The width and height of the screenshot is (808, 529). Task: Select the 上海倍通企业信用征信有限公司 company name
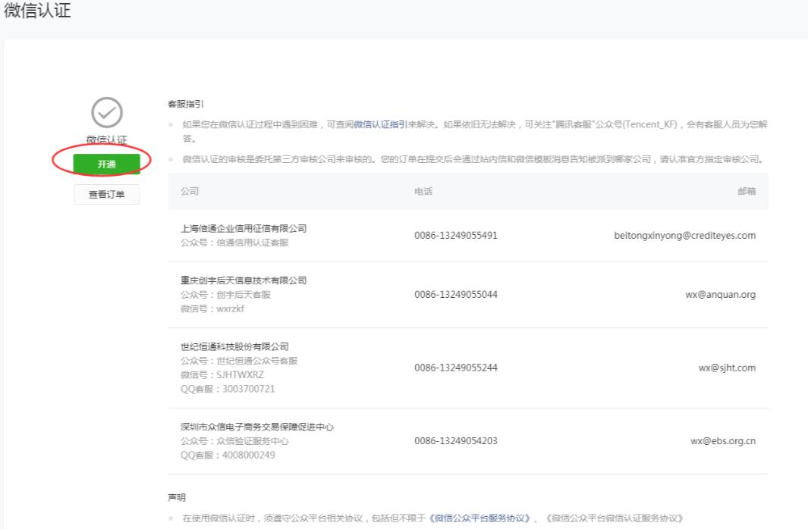tap(244, 228)
